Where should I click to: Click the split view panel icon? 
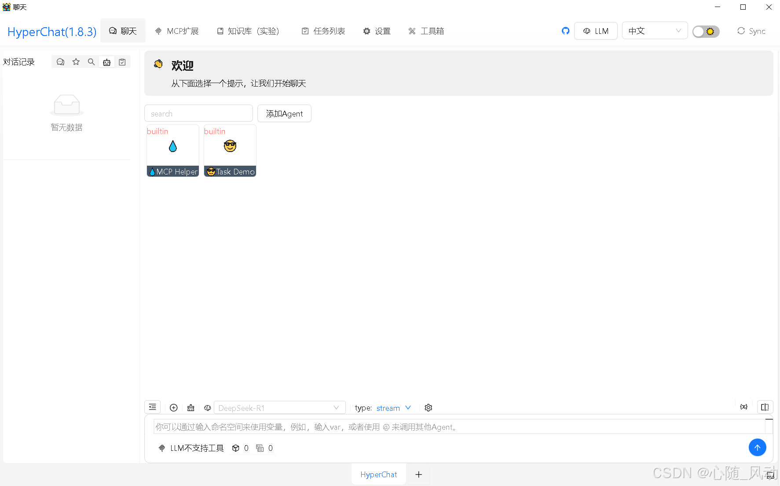point(765,407)
